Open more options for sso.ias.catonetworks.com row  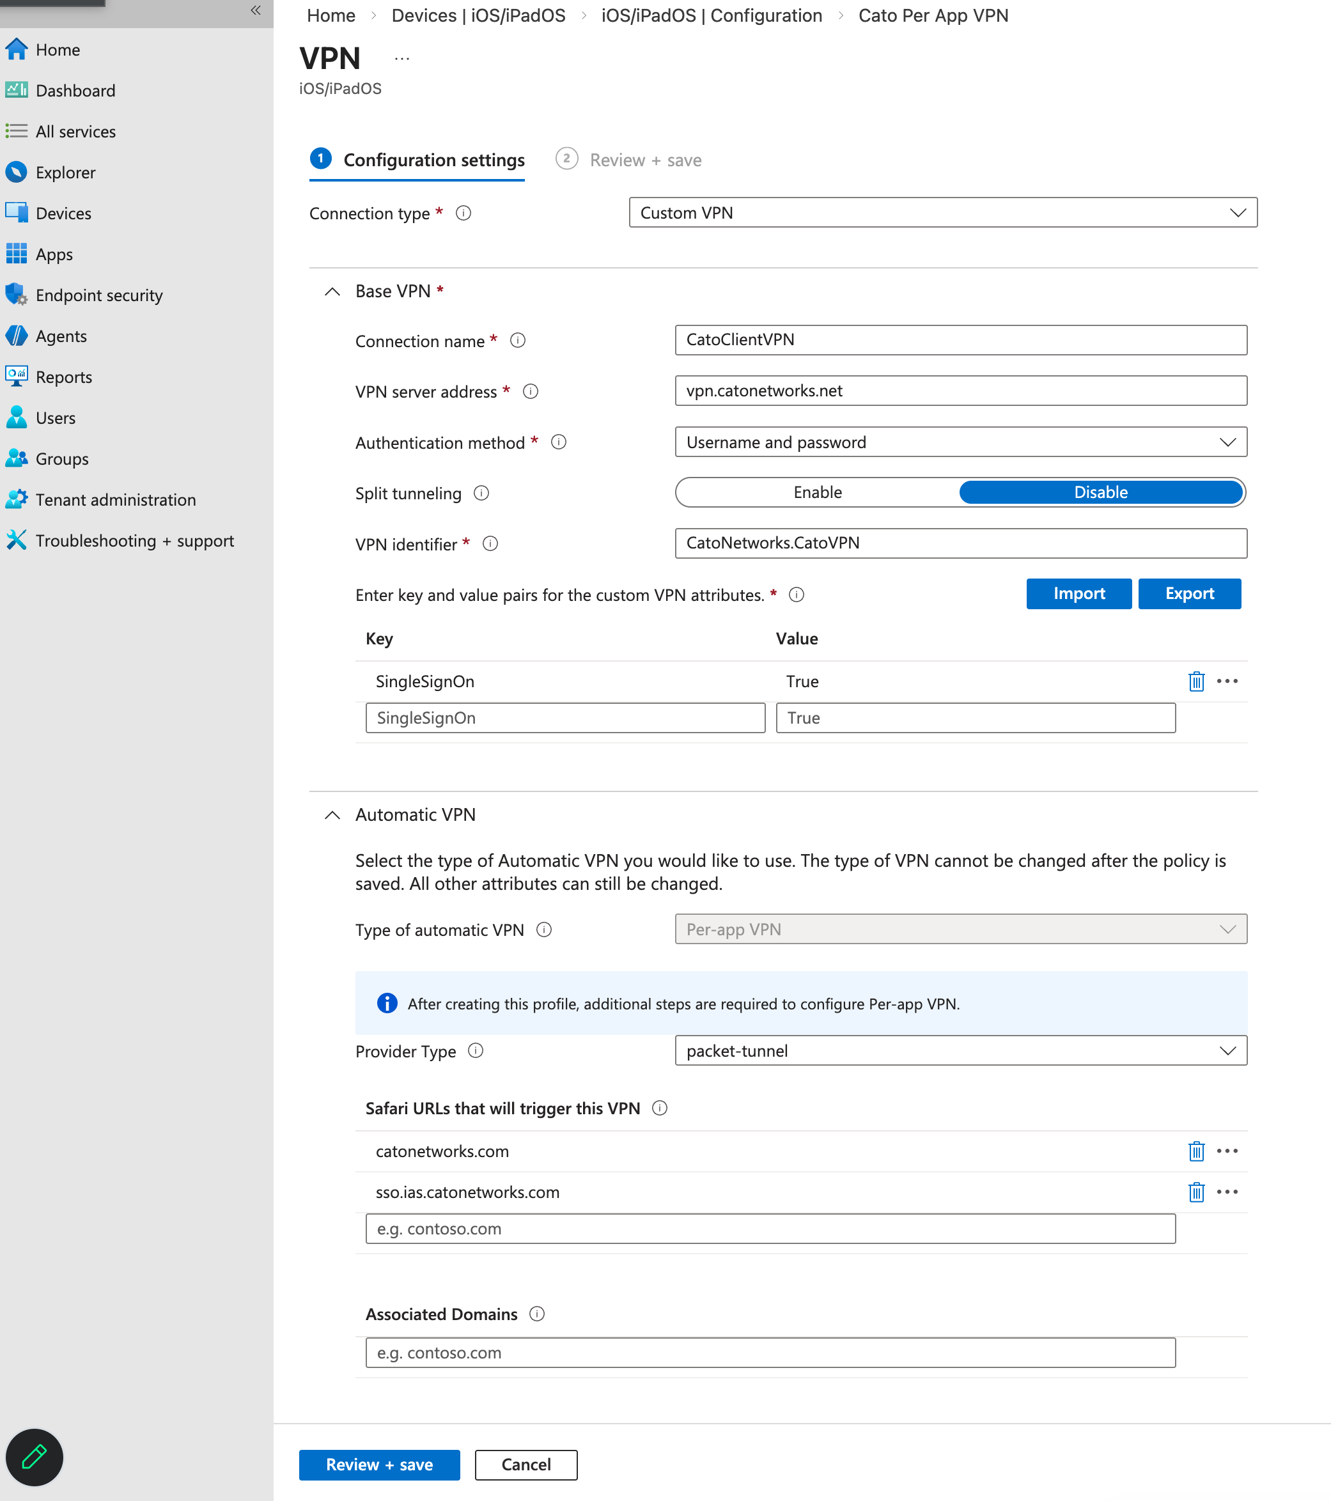(x=1227, y=1192)
